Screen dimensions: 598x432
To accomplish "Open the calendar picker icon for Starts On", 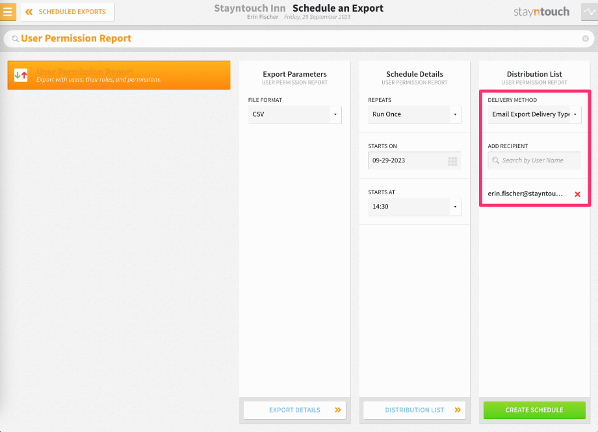I will (452, 161).
